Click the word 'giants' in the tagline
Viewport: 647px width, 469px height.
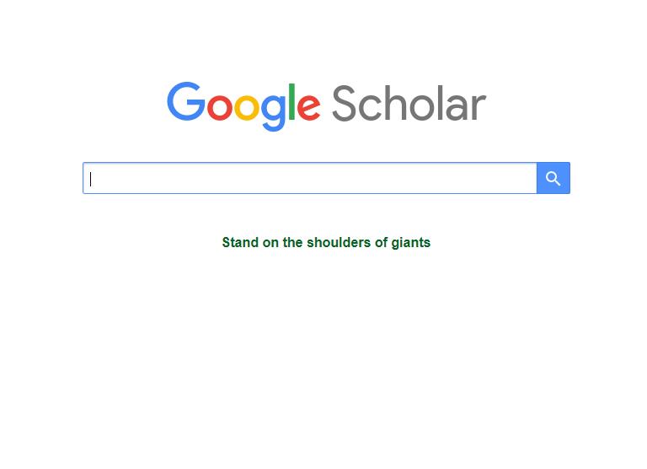tap(410, 243)
